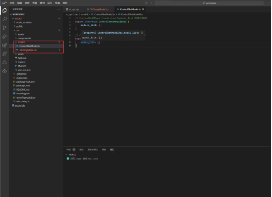Open the Explorer view in activity bar
The width and height of the screenshot is (272, 197).
(5, 11)
